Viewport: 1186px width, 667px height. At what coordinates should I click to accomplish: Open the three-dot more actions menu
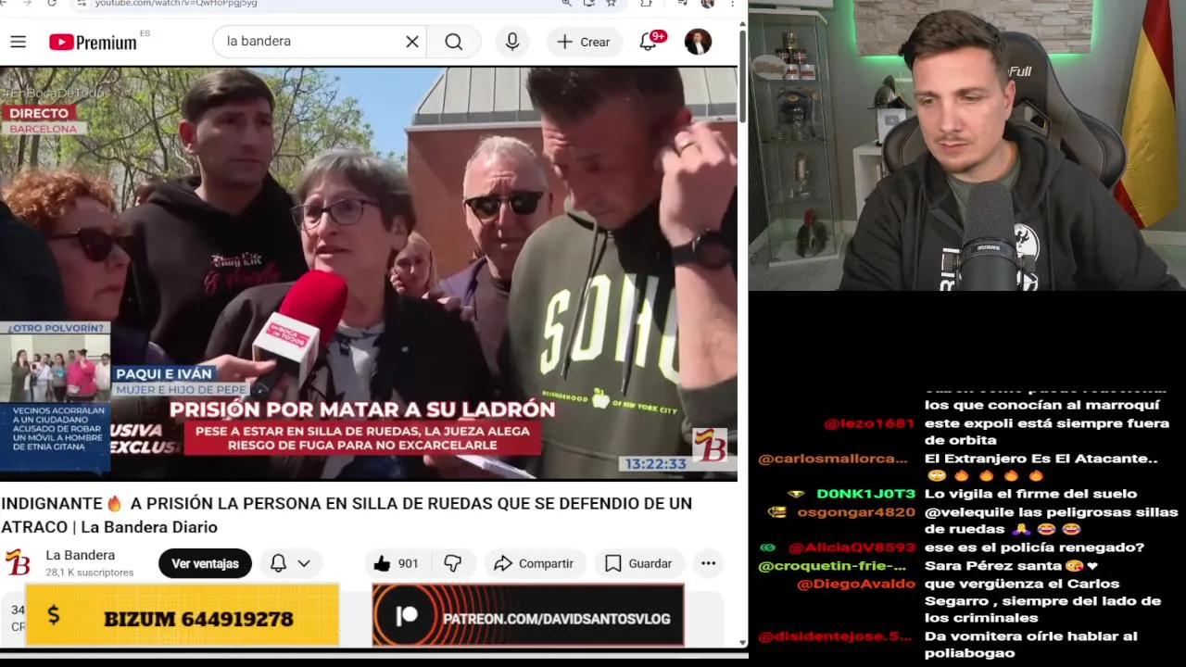click(708, 563)
